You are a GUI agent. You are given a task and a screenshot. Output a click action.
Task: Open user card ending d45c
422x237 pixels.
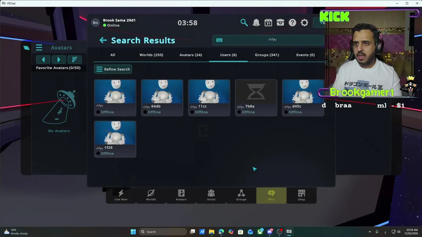click(x=303, y=98)
